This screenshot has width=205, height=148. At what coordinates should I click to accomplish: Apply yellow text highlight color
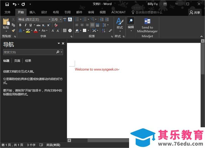[x=28, y=31]
